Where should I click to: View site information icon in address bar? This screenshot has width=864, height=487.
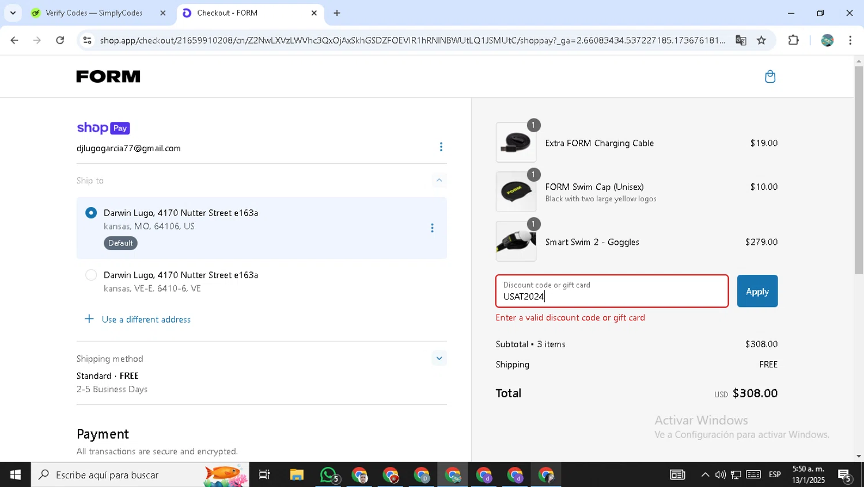pyautogui.click(x=88, y=40)
